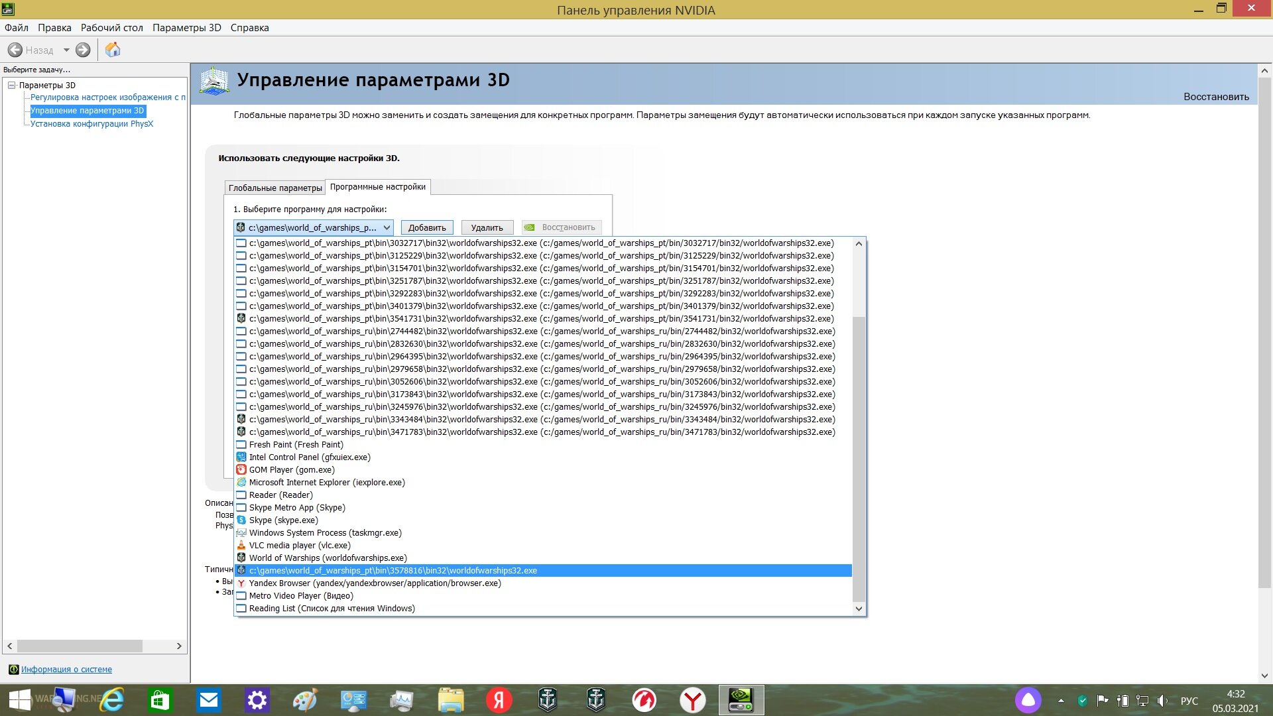The height and width of the screenshot is (716, 1273).
Task: Switch to Программные настройки tab
Action: point(378,187)
